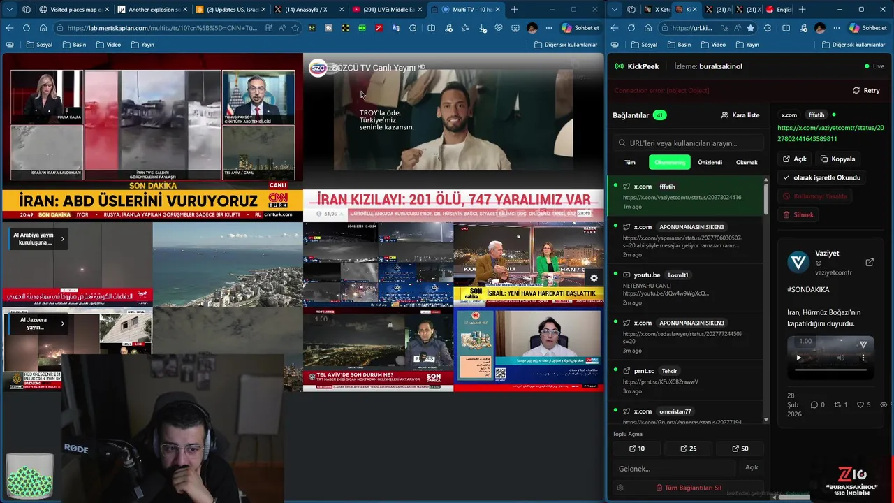This screenshot has width=894, height=503.
Task: Bulk open 50 links
Action: [x=740, y=449]
